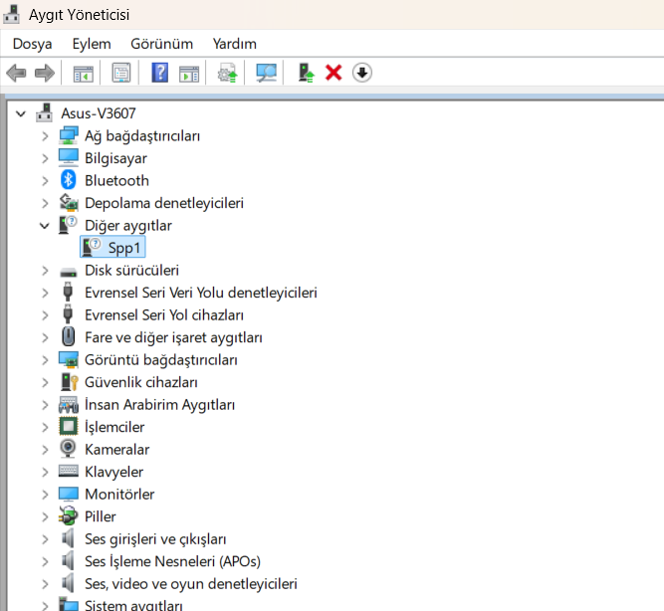The width and height of the screenshot is (664, 611).
Task: Click the red X uninstall device icon
Action: coord(333,73)
